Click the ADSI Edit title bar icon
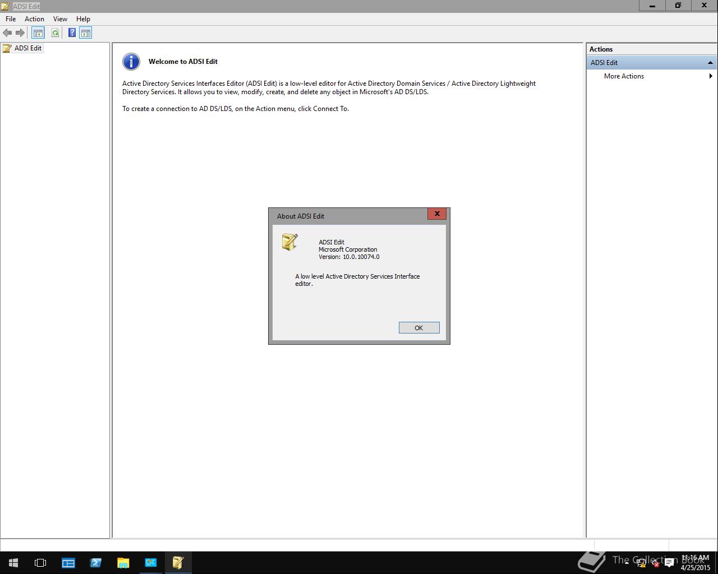Image resolution: width=718 pixels, height=574 pixels. coord(6,6)
